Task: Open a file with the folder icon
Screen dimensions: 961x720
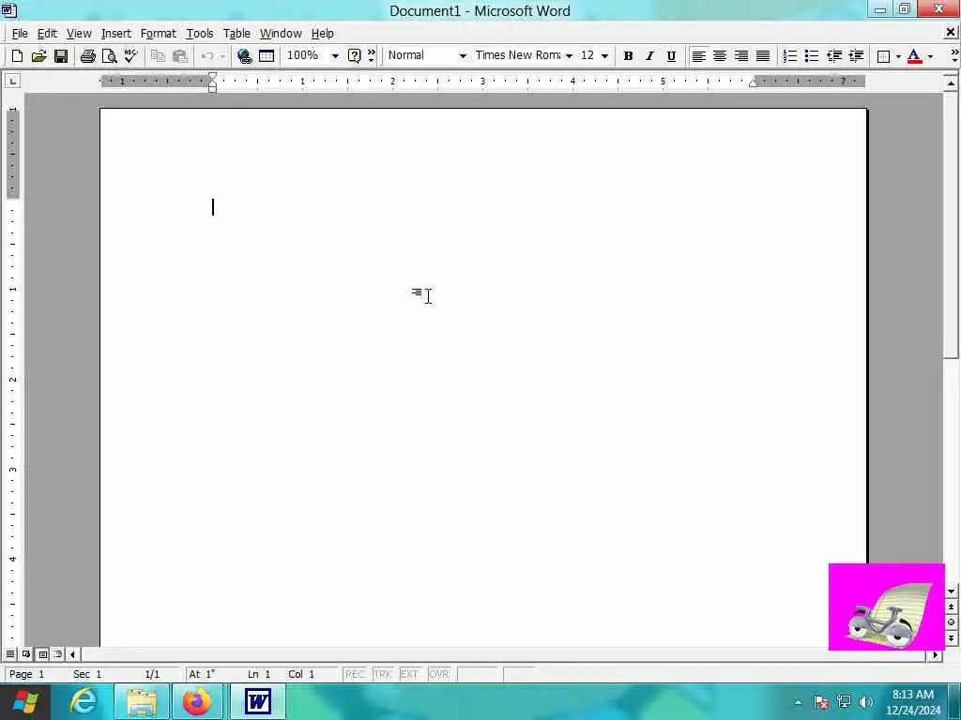Action: (38, 56)
